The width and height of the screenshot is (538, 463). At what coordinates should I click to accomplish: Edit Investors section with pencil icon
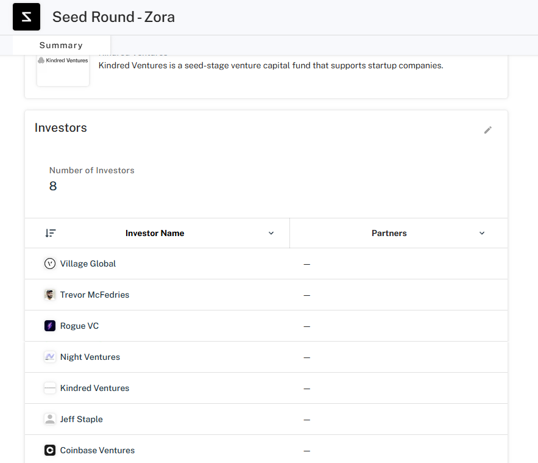pos(487,130)
